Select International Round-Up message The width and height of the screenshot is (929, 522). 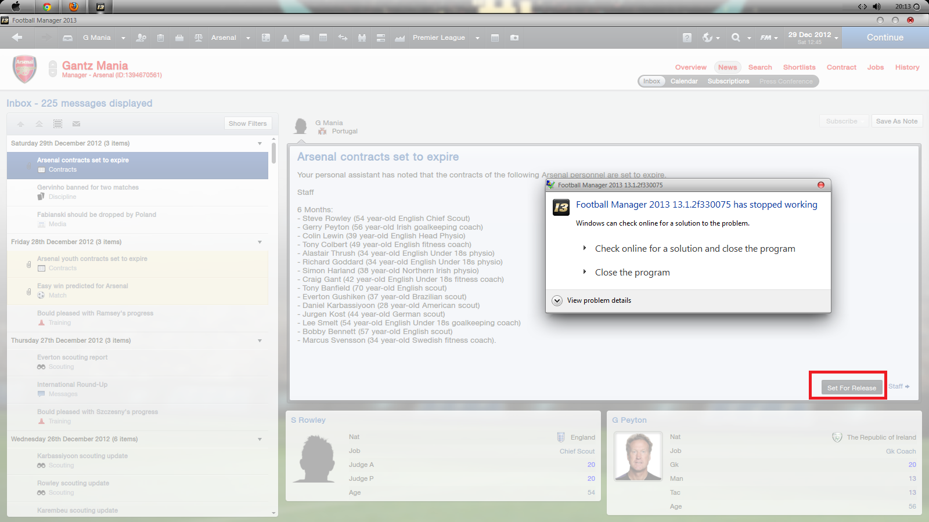[138, 389]
